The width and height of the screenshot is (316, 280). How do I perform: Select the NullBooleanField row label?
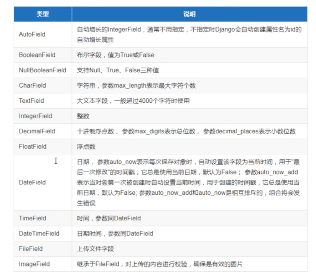point(42,70)
